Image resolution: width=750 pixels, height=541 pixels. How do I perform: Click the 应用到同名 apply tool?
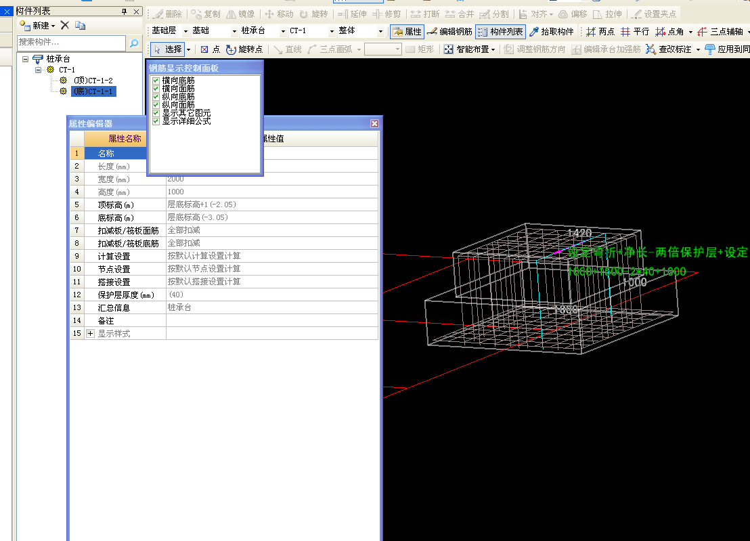pyautogui.click(x=728, y=49)
